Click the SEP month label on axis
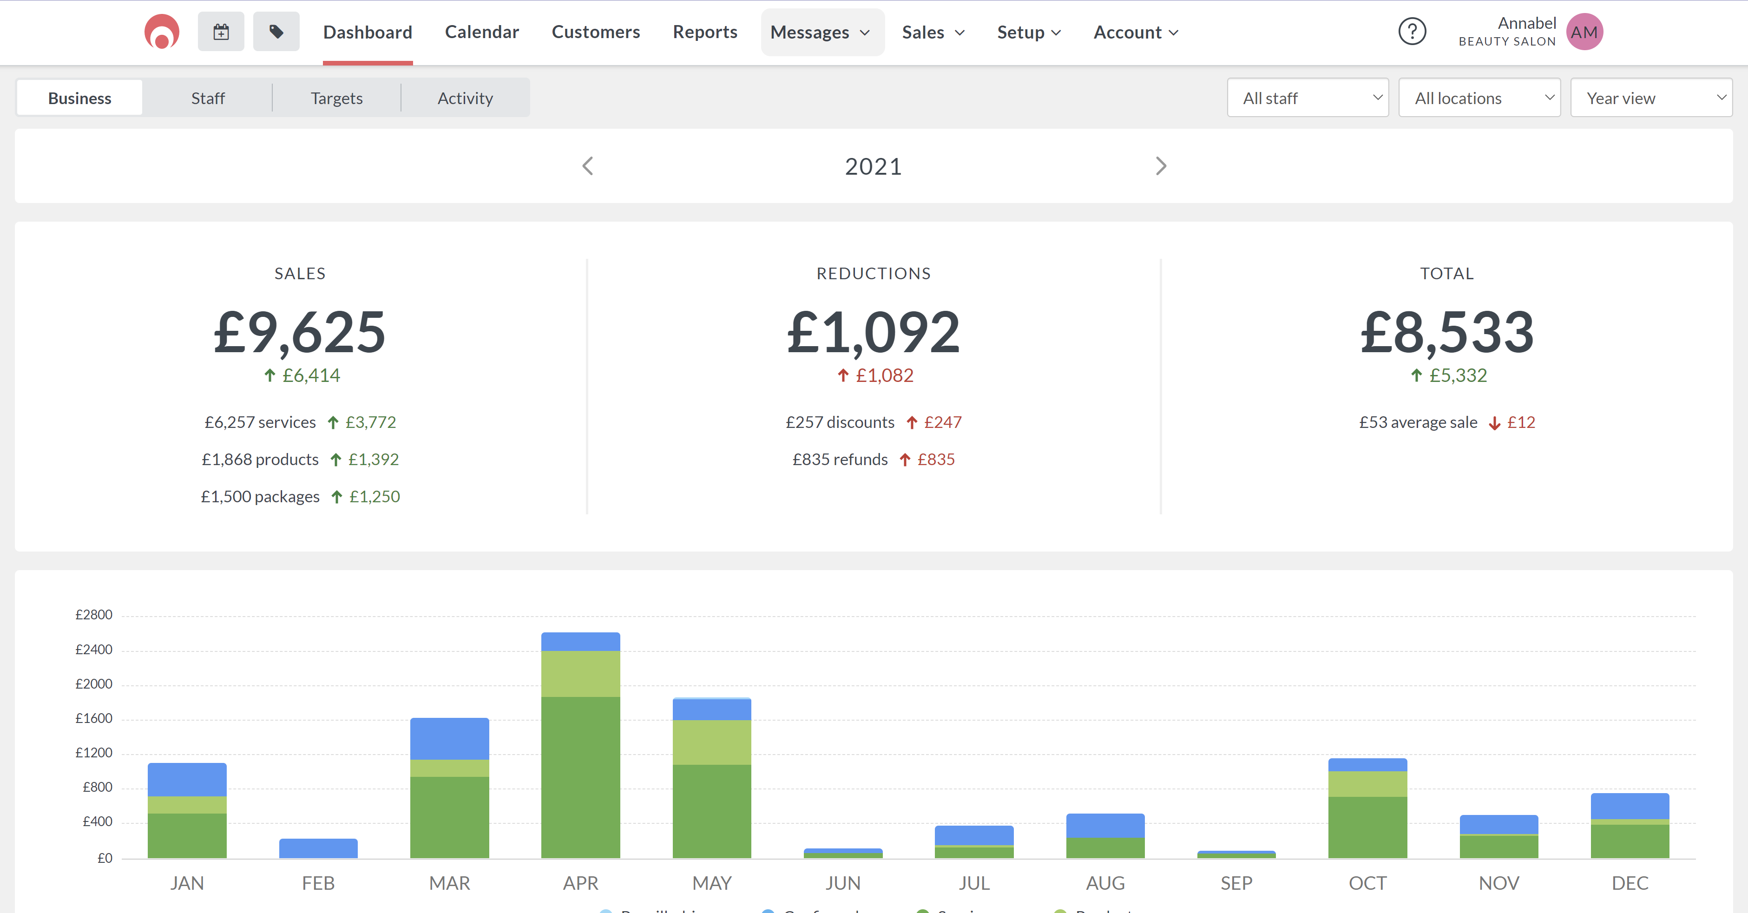This screenshot has width=1748, height=913. (x=1236, y=883)
